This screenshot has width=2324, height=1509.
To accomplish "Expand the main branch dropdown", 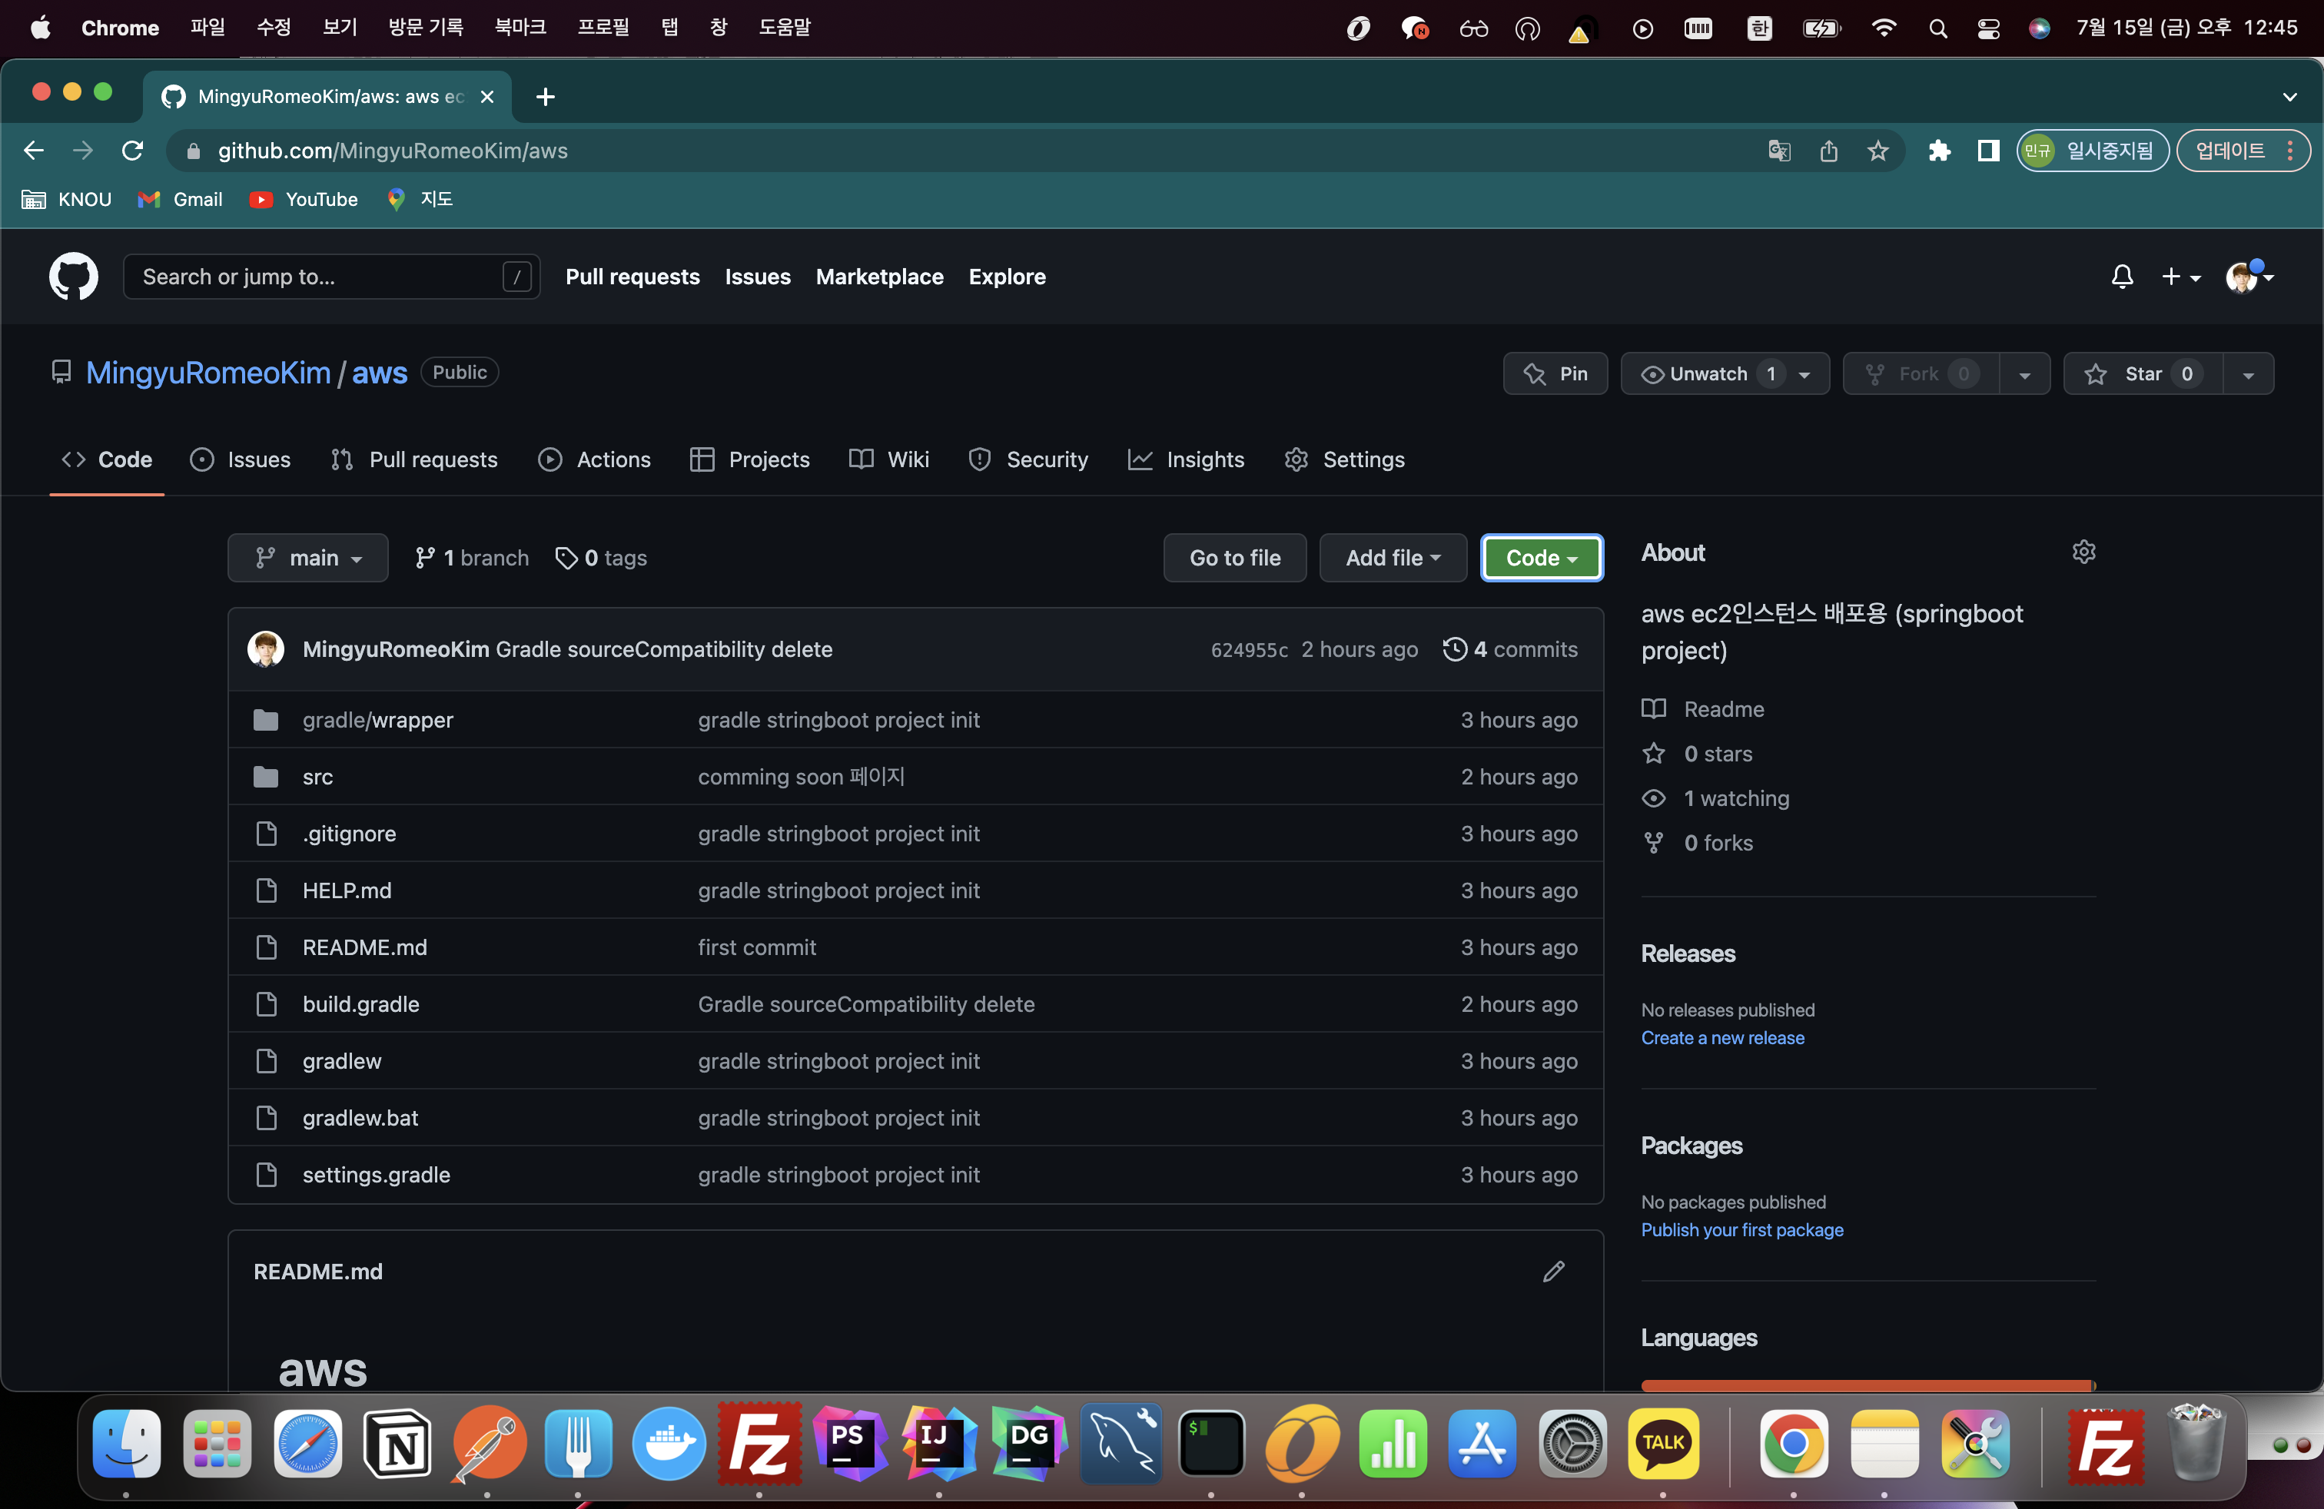I will pos(307,557).
